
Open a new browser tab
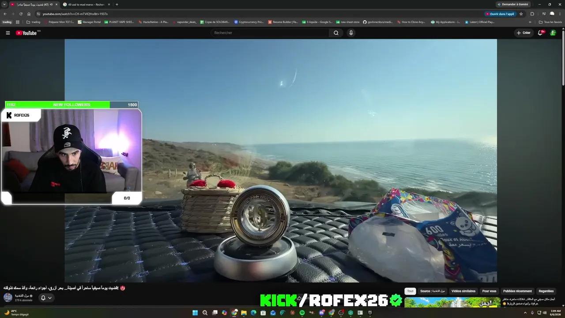tap(117, 4)
